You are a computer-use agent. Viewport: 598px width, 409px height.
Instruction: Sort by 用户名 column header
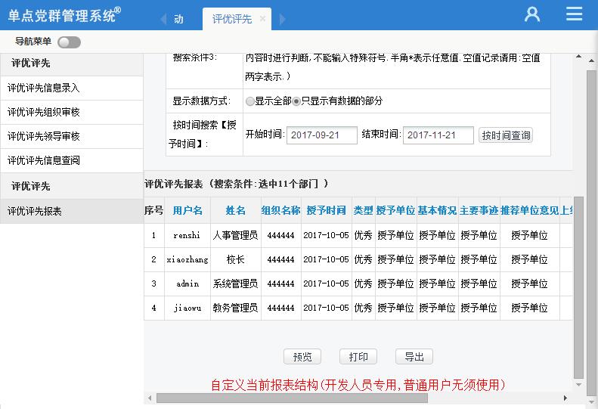click(187, 210)
